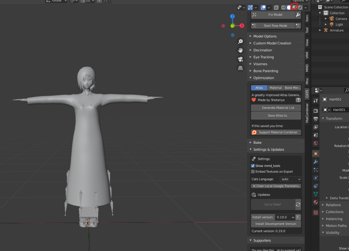Click Install Development Version button
This screenshot has height=251, width=349.
276,224
